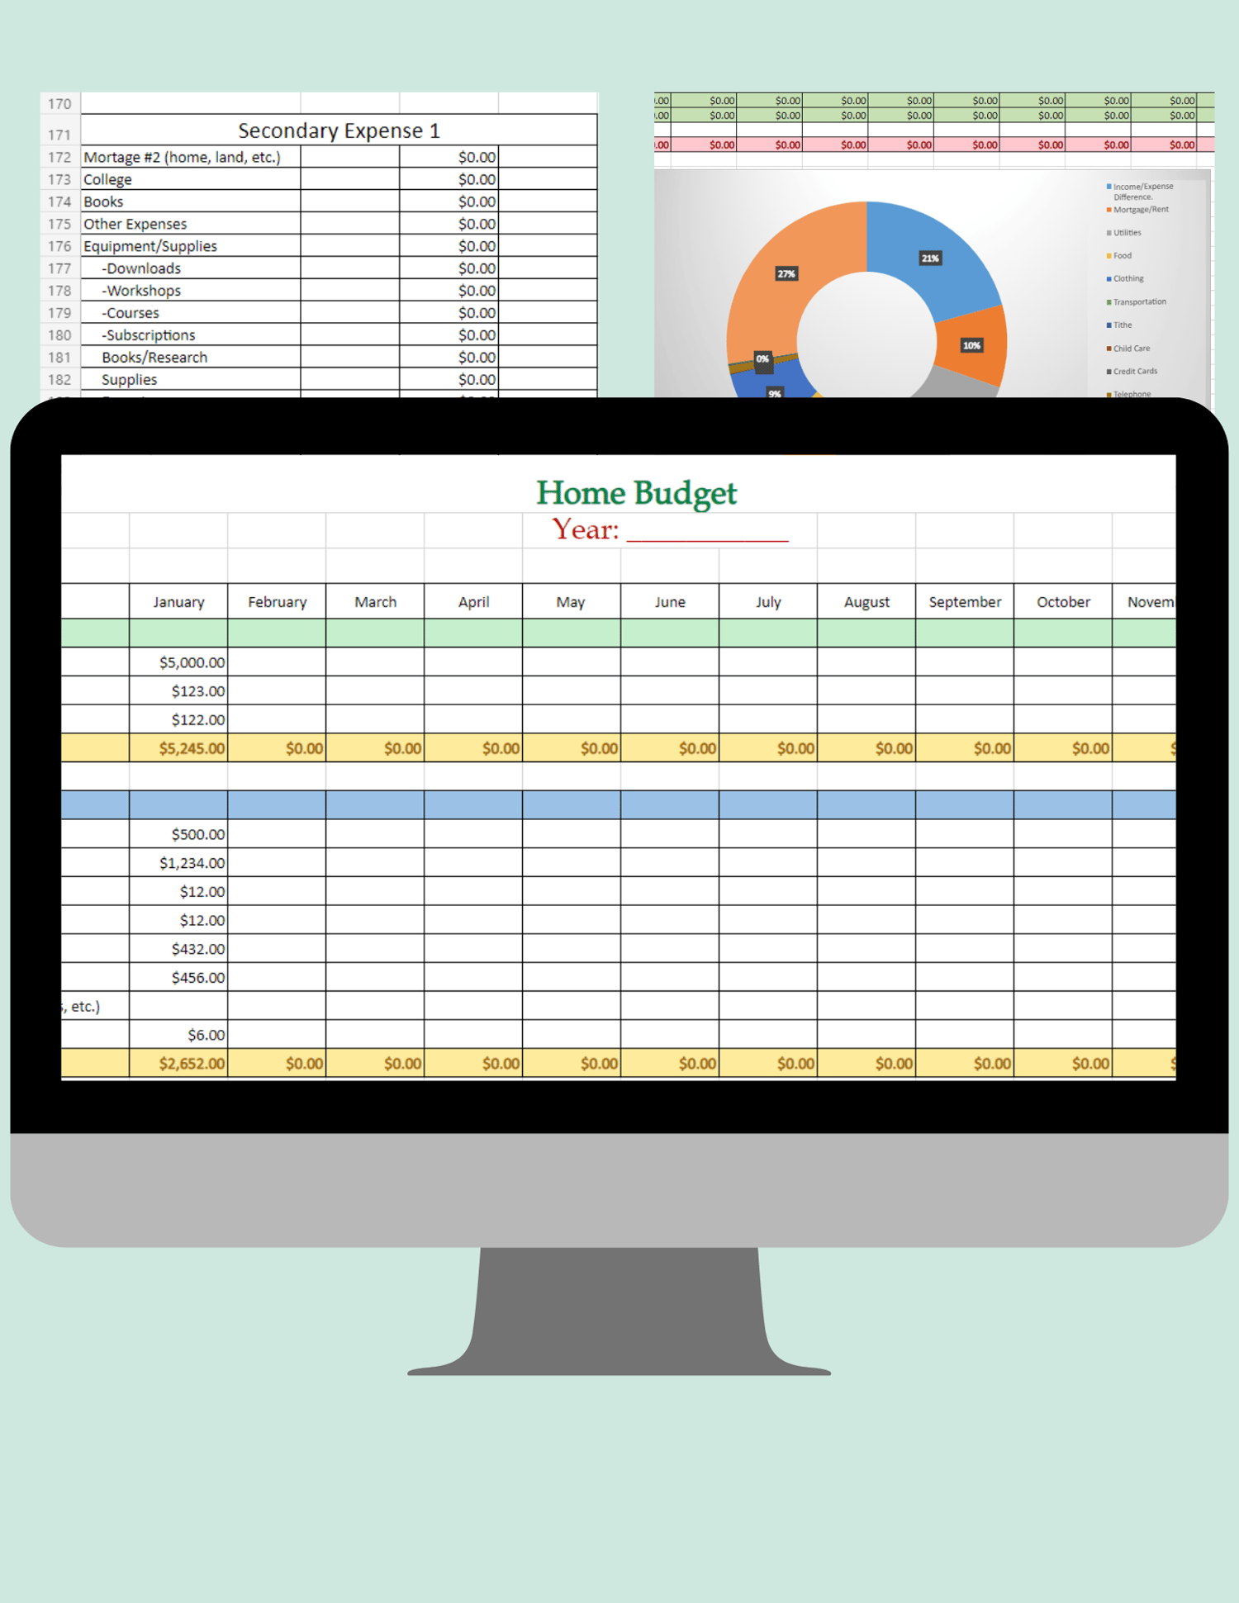Select the '-Workshops' cell

point(191,291)
